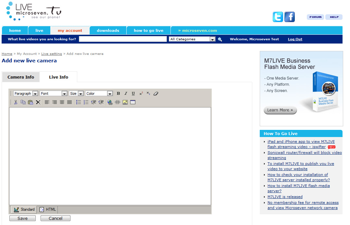Click the FORUM button
Screen dimensions: 350x225
coord(315,17)
